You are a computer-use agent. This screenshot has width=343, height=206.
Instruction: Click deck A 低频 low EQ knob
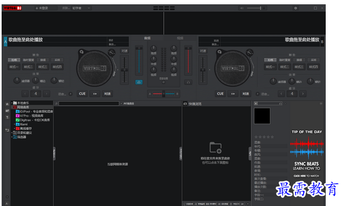click(153, 70)
